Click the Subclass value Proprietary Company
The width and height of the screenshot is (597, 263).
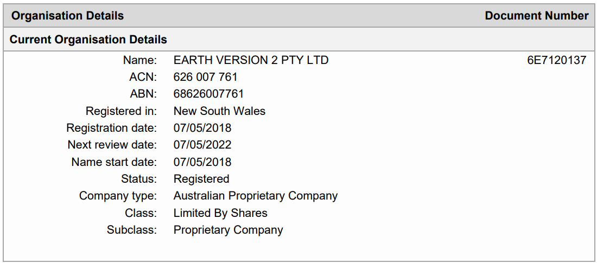[228, 230]
